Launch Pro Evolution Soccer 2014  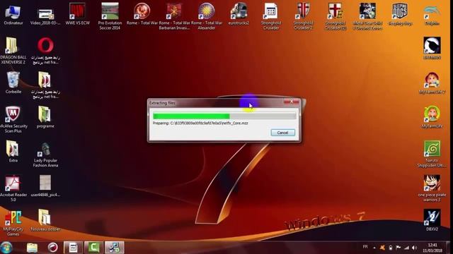pos(110,16)
